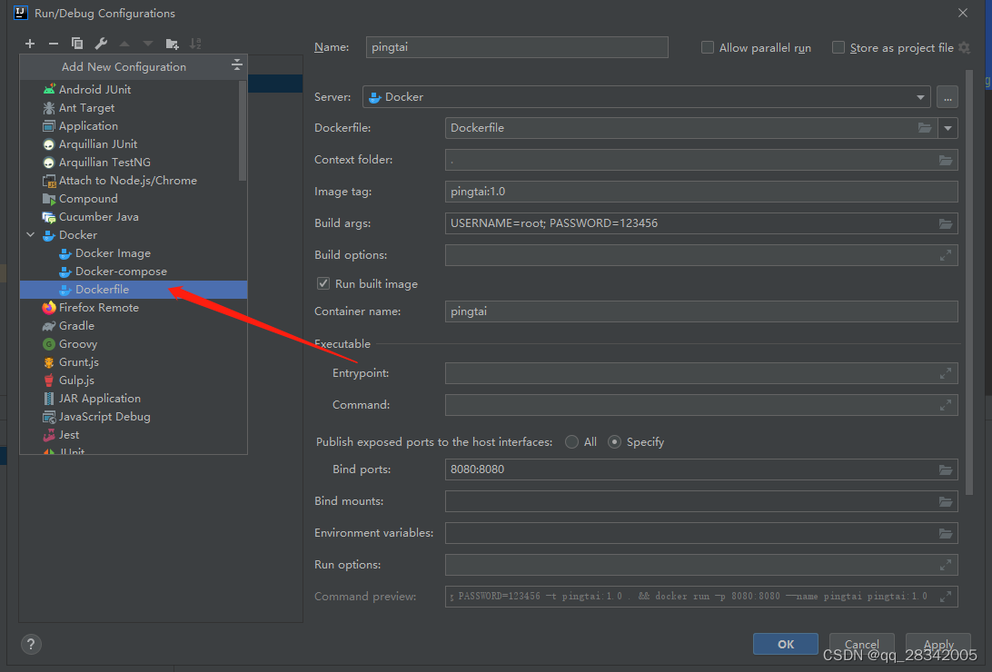The height and width of the screenshot is (672, 992).
Task: Select Docker-compose configuration
Action: tap(133, 272)
